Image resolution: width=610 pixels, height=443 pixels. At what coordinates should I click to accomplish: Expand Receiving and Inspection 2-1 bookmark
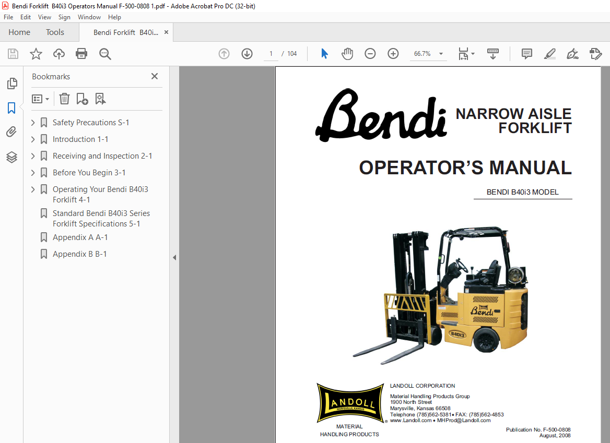[33, 156]
